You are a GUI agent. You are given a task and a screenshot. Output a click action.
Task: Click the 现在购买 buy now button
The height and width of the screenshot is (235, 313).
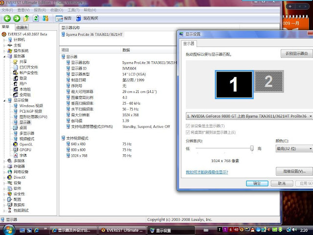(87, 19)
